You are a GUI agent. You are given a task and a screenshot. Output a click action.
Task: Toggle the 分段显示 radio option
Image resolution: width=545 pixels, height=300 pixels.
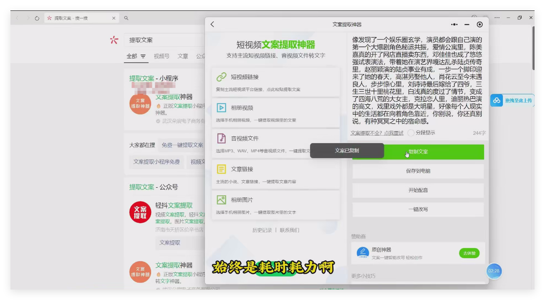411,133
